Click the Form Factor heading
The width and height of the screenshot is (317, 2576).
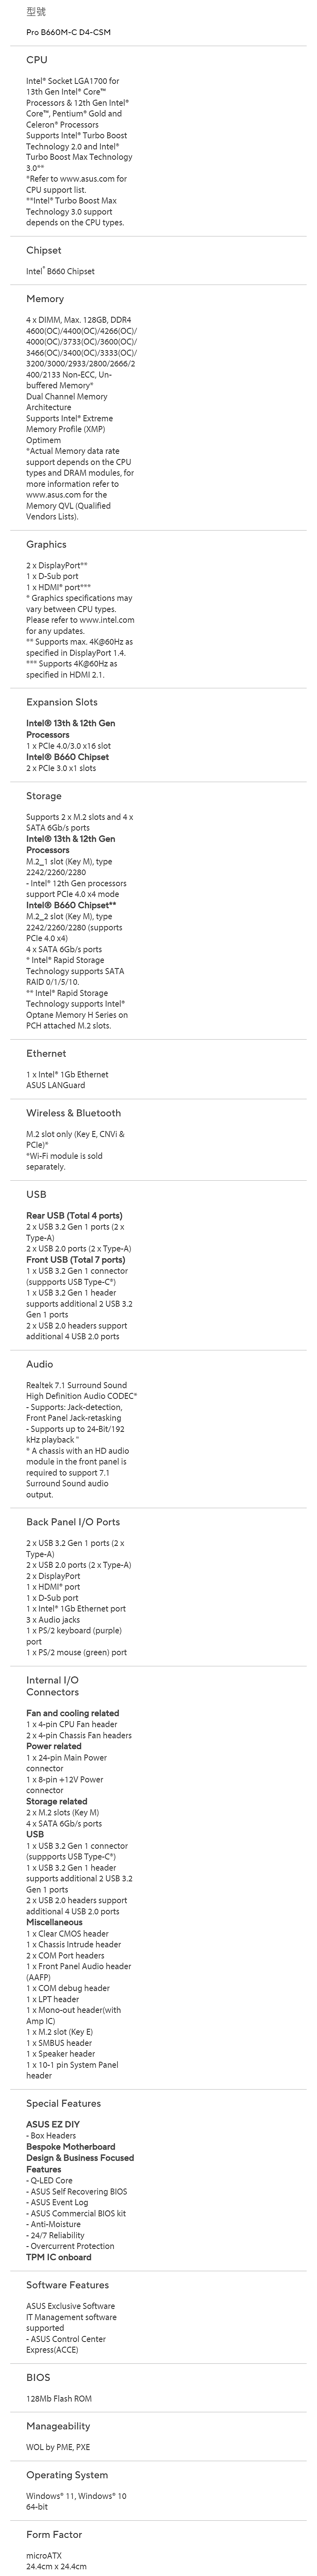coord(54,2534)
